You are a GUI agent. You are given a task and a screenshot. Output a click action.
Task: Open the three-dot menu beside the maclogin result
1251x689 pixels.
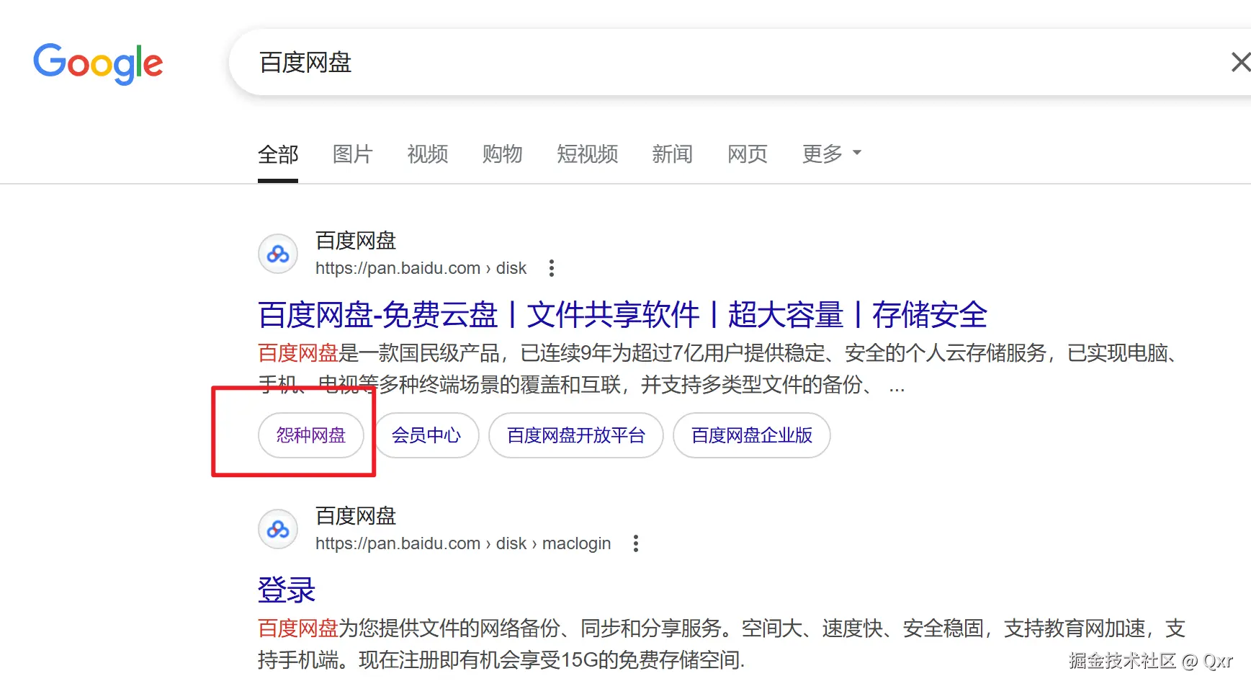[x=636, y=543]
